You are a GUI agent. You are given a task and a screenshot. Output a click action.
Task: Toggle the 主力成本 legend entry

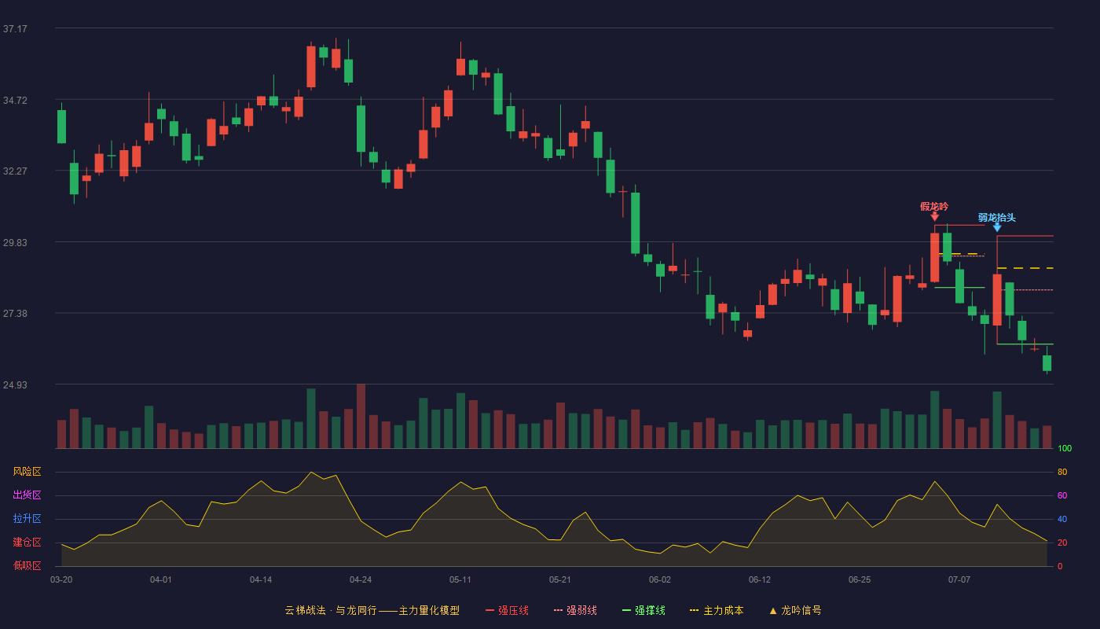(x=717, y=610)
